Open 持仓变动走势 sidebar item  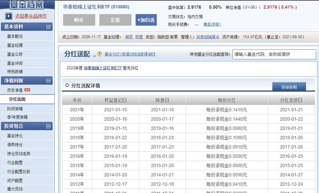(x=19, y=154)
